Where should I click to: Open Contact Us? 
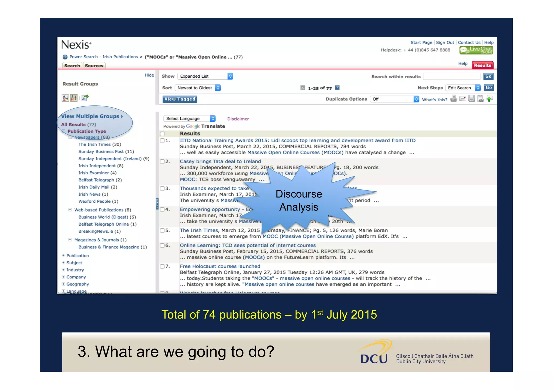469,43
